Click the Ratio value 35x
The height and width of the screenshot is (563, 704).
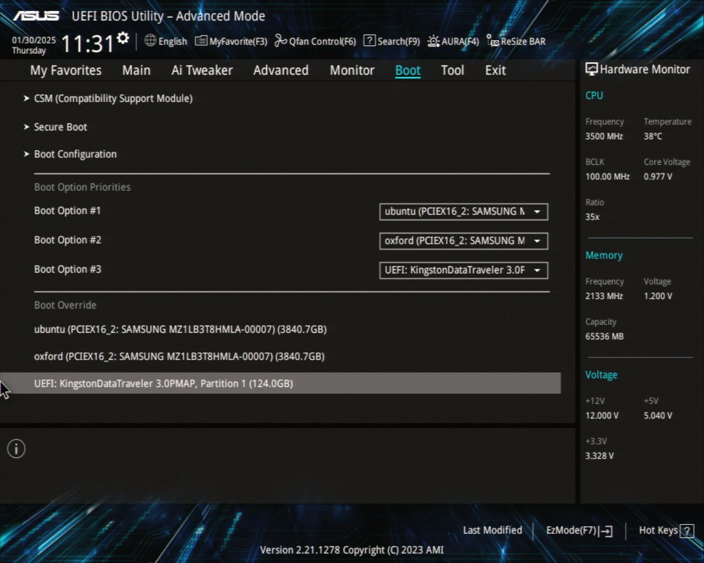[x=592, y=217]
